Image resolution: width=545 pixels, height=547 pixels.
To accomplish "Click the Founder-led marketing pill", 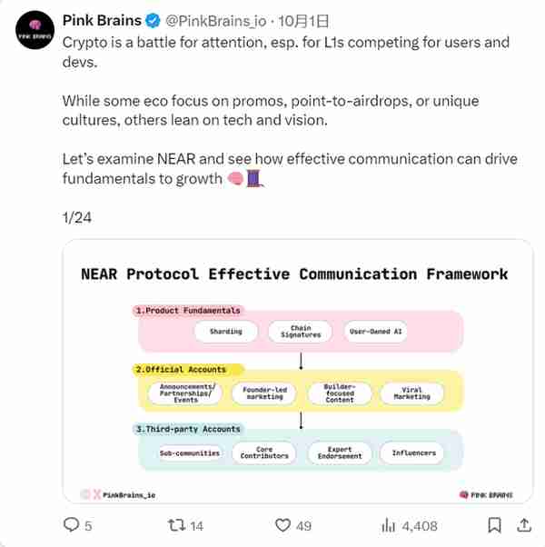I will [x=264, y=393].
